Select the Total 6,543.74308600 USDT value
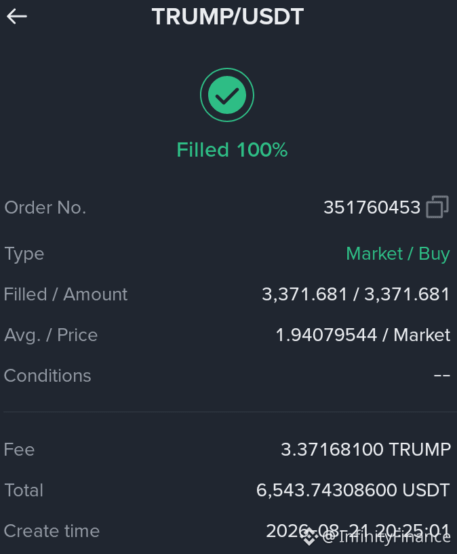 [x=353, y=490]
